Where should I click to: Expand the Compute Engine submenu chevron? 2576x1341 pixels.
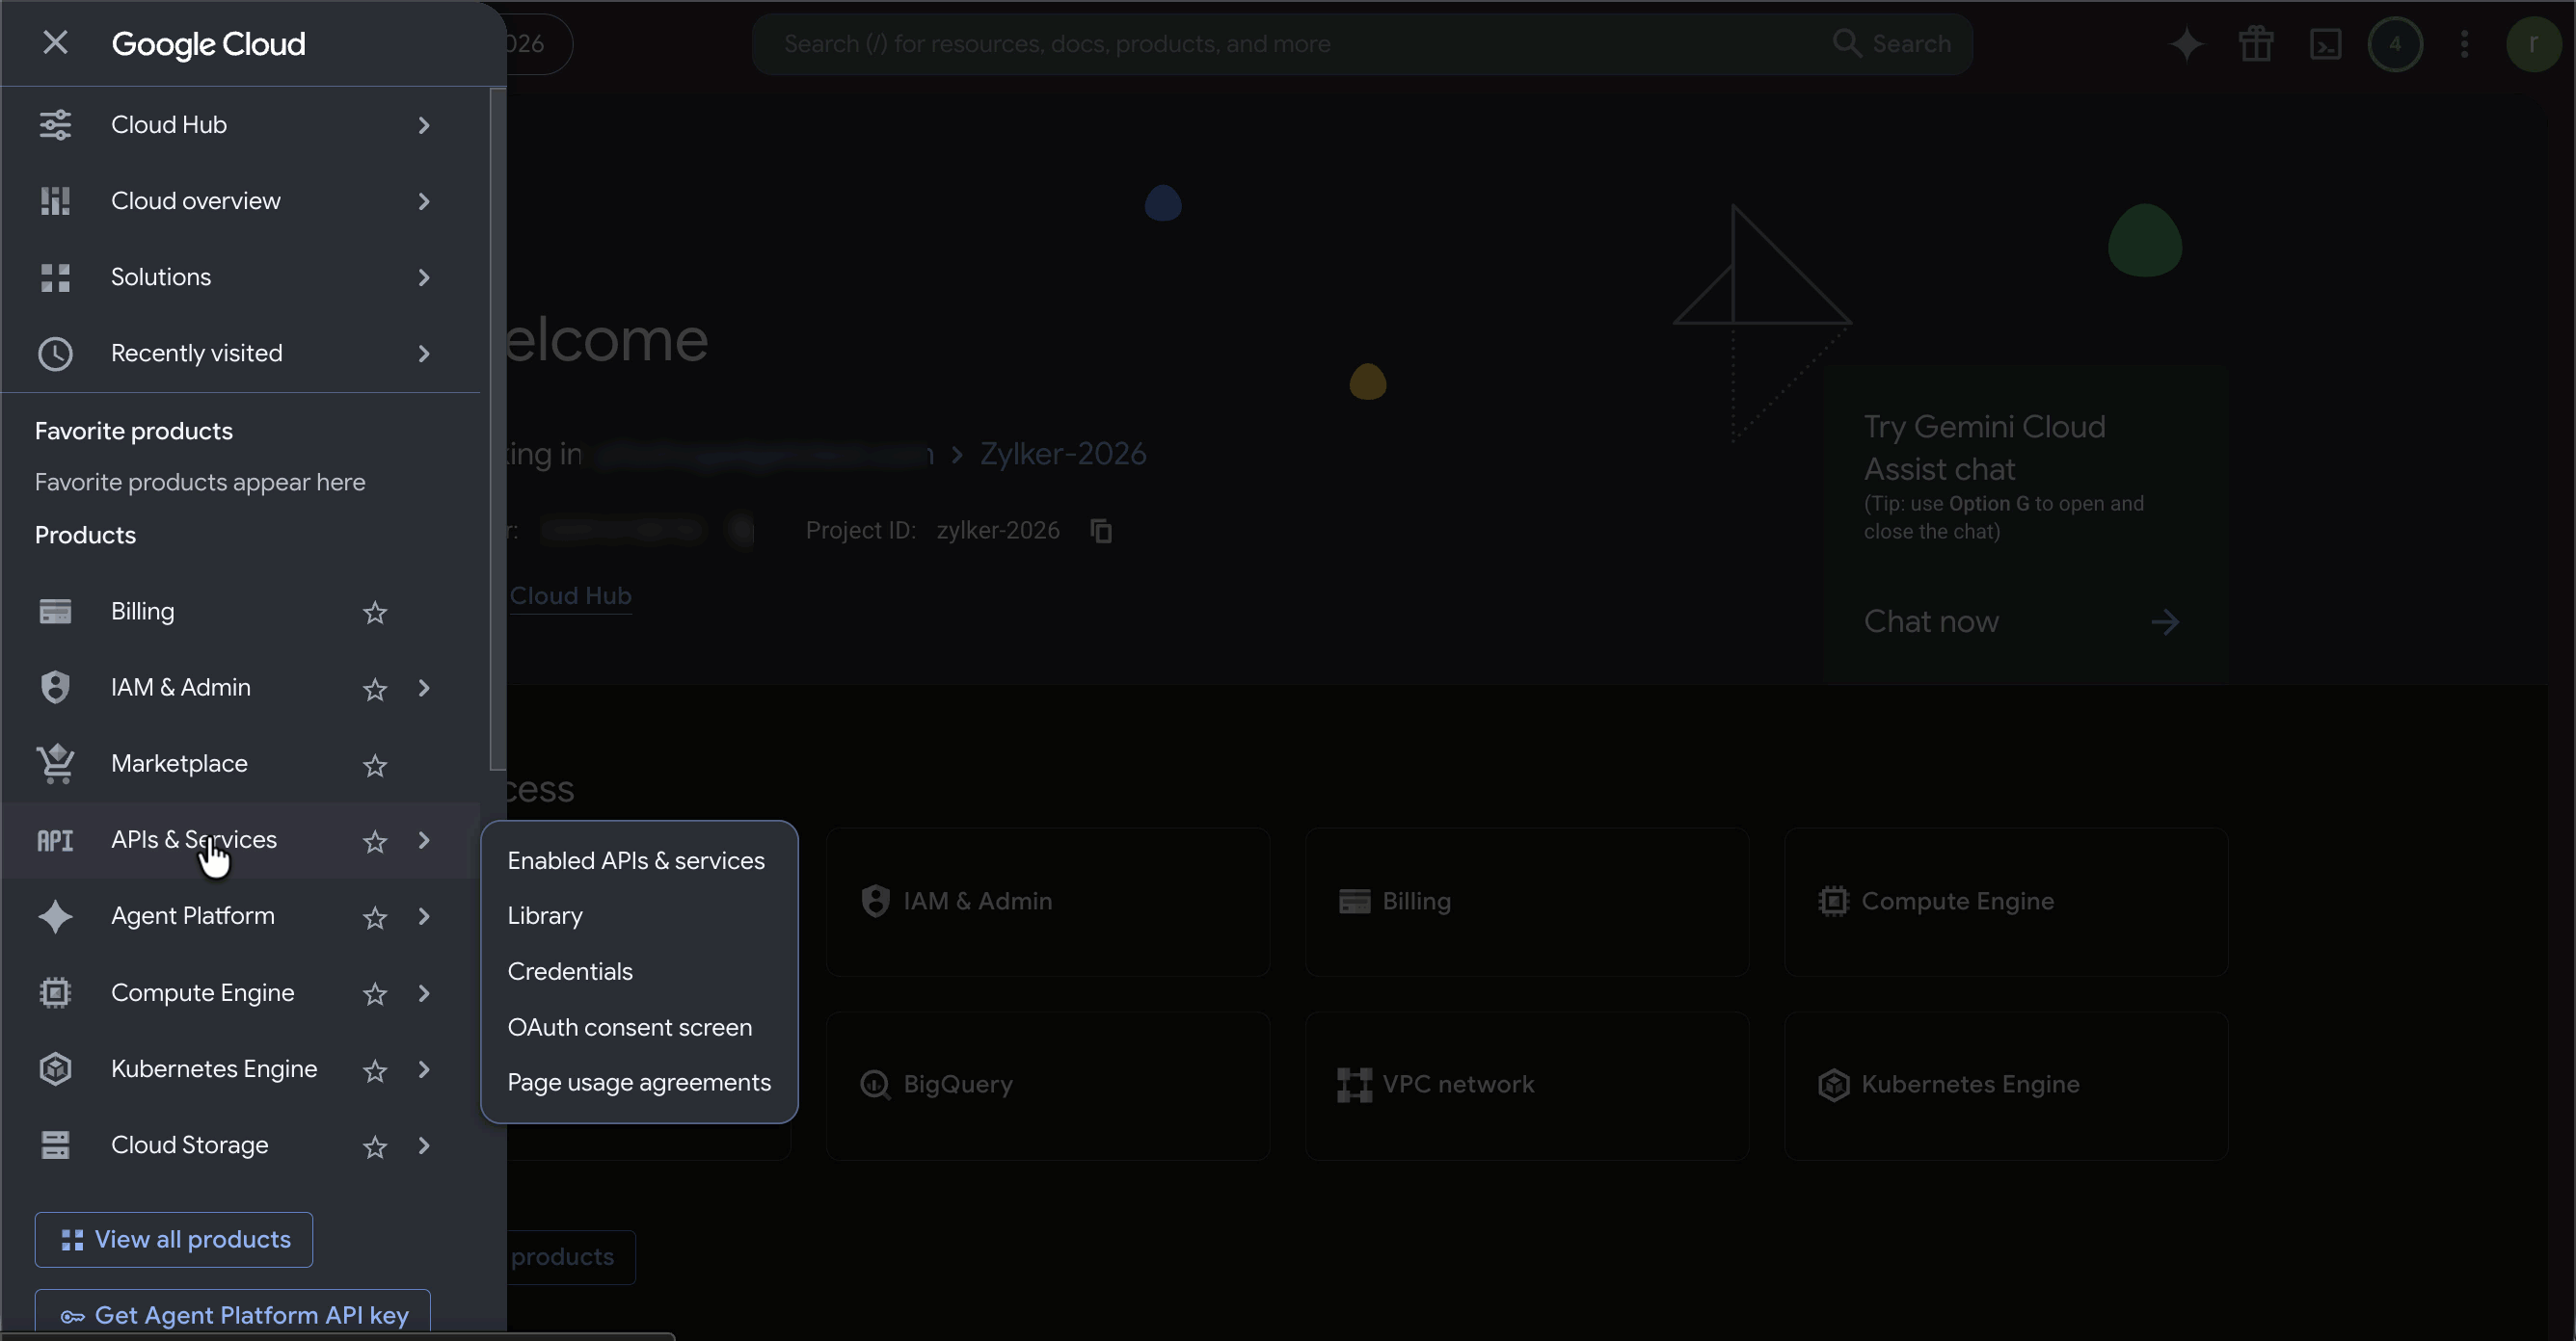coord(424,993)
